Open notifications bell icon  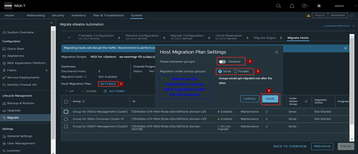pos(292,6)
